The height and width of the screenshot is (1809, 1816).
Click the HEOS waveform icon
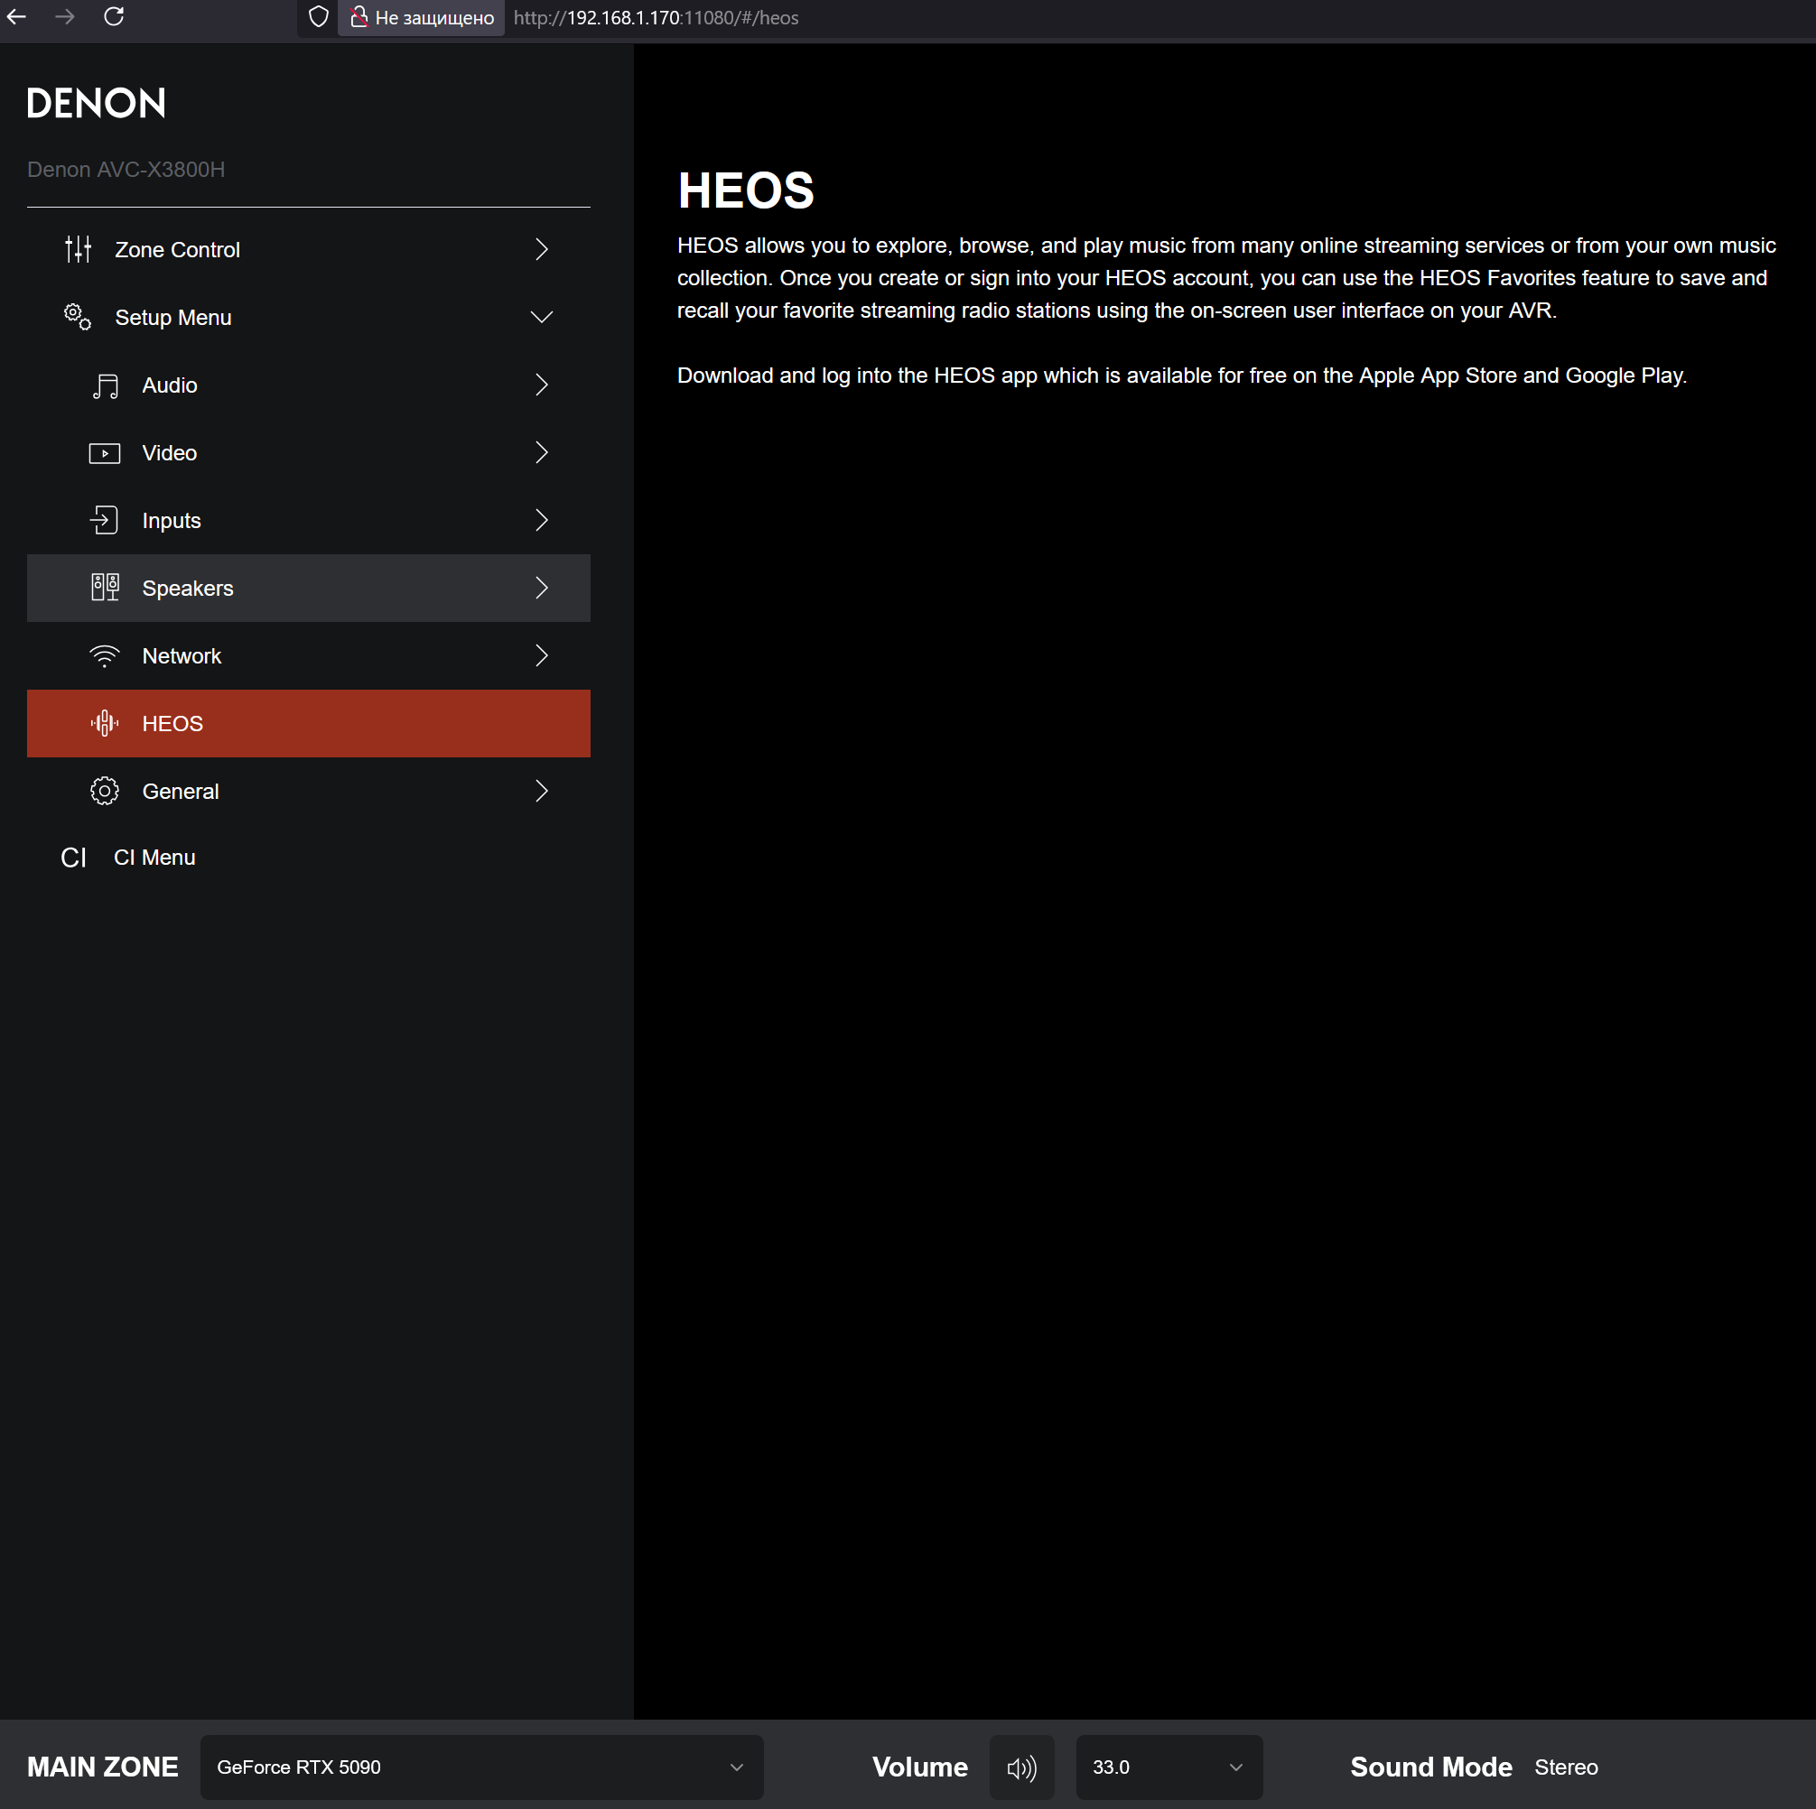coord(105,724)
